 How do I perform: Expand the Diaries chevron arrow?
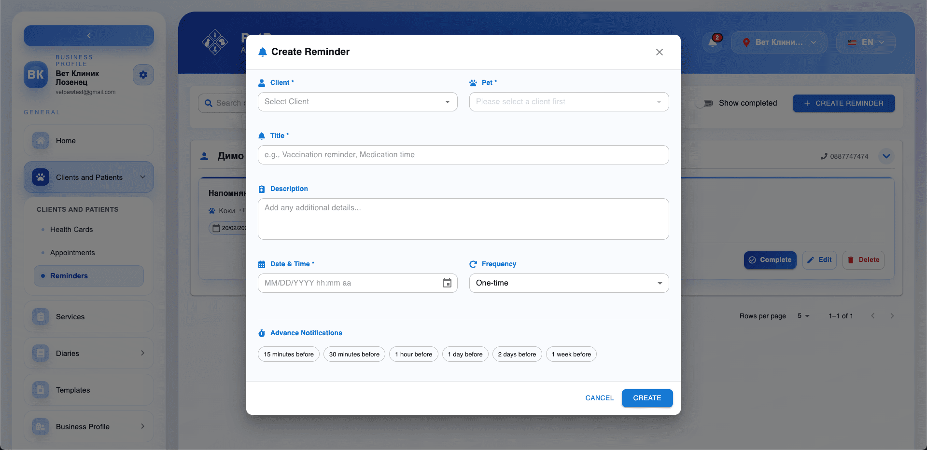point(143,353)
